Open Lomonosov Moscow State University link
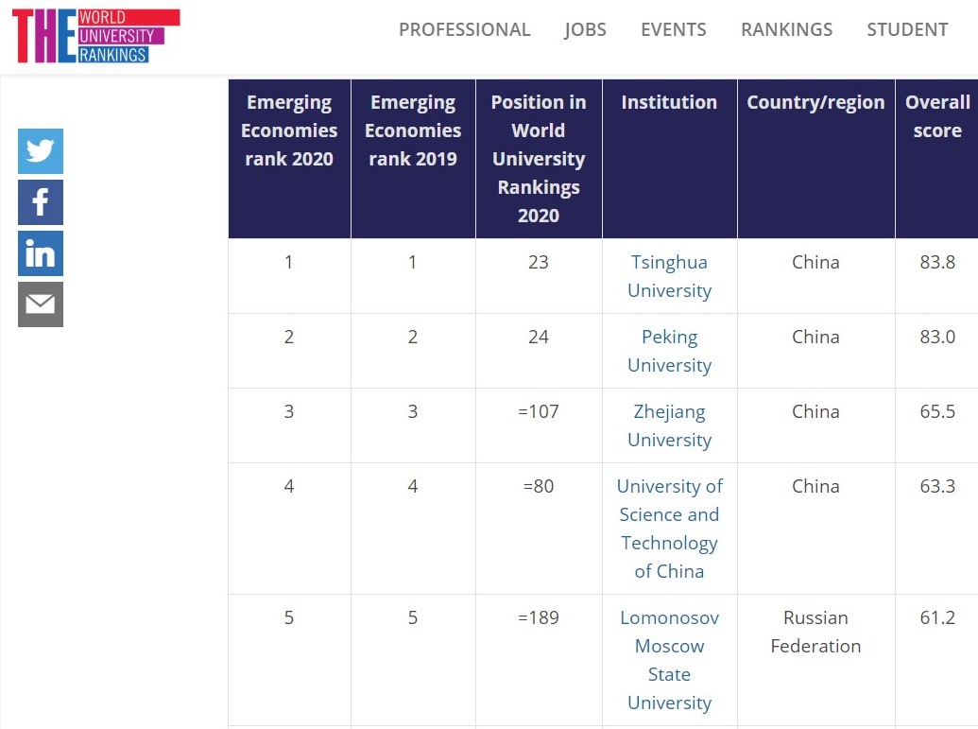 pyautogui.click(x=669, y=660)
